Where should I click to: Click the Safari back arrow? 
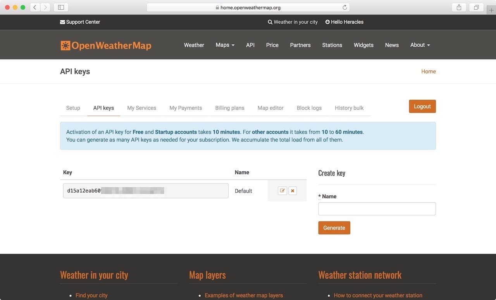click(35, 7)
